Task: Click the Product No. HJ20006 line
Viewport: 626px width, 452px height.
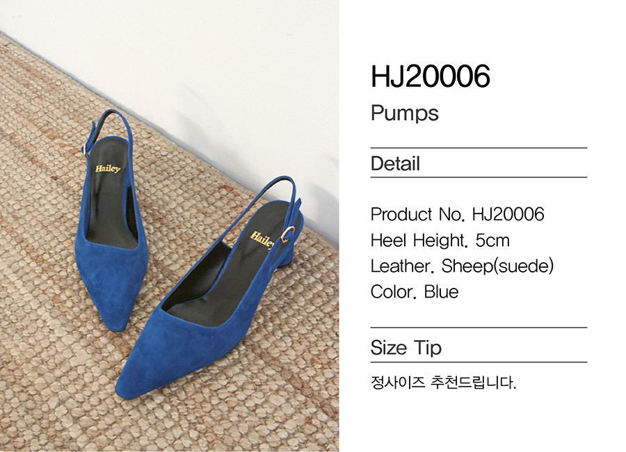Action: tap(457, 214)
